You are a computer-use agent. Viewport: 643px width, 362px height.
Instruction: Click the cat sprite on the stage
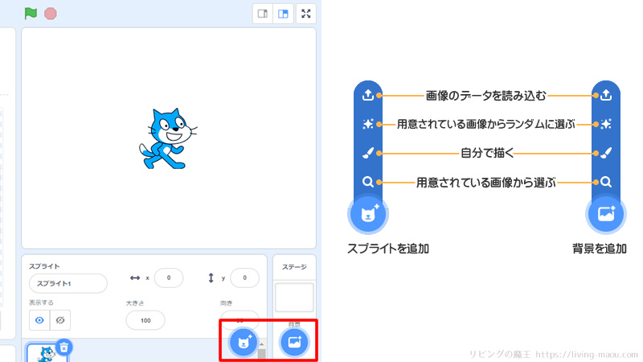pyautogui.click(x=168, y=138)
